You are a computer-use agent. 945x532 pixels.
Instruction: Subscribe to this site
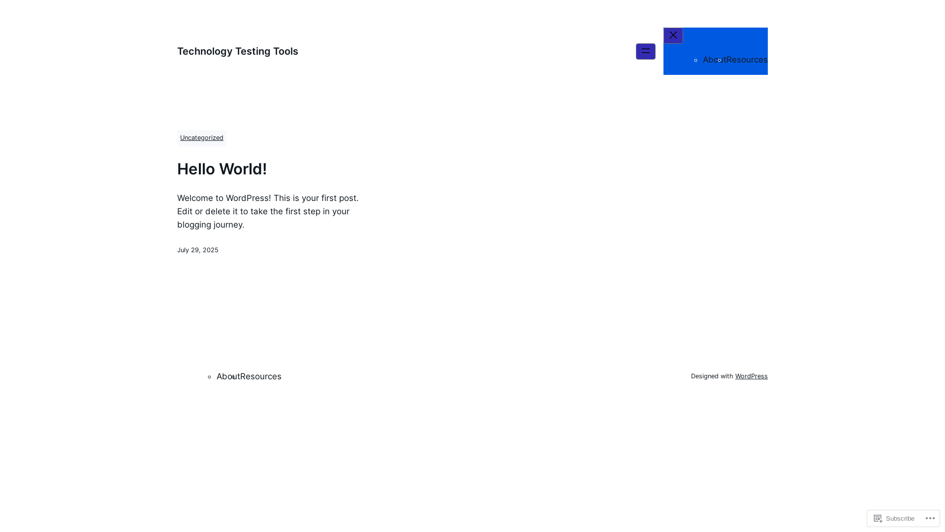[894, 518]
